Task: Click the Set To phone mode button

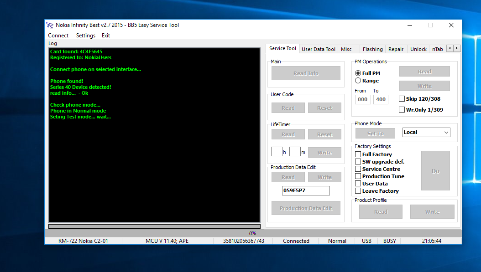Action: 376,133
